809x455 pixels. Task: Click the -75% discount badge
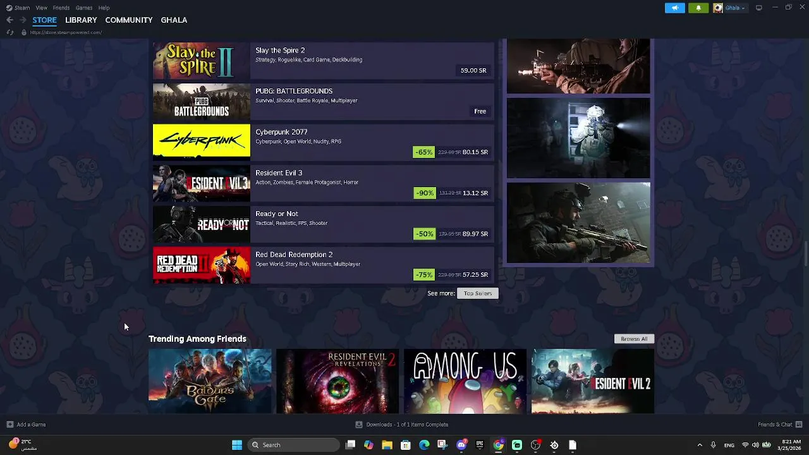(424, 274)
